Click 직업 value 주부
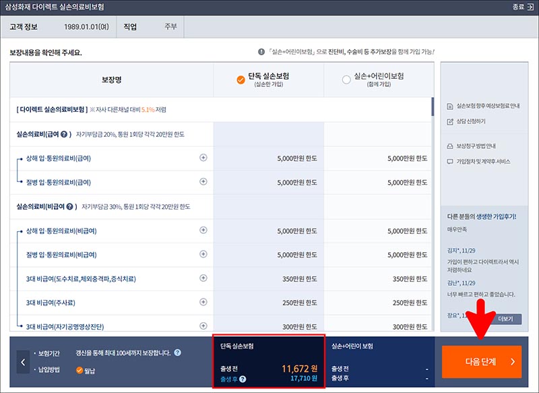Viewport: 539px width, 393px height. click(x=170, y=26)
